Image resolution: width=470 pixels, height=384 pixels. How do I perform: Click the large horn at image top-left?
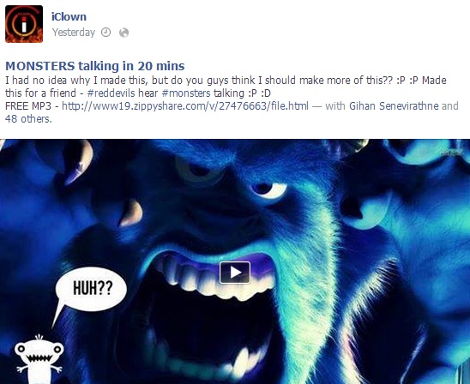point(79,162)
